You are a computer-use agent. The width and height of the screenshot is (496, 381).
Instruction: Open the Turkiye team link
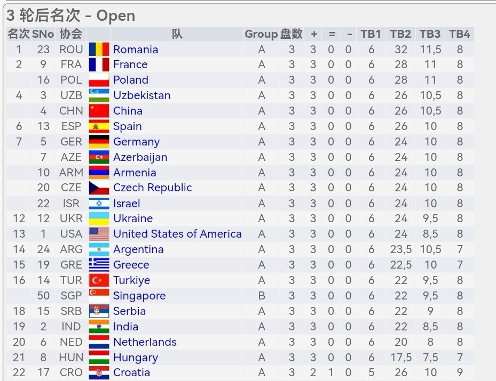(131, 280)
